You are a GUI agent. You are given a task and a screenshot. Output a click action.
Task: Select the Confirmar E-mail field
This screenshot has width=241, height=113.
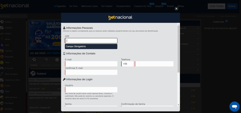pyautogui.click(x=91, y=72)
